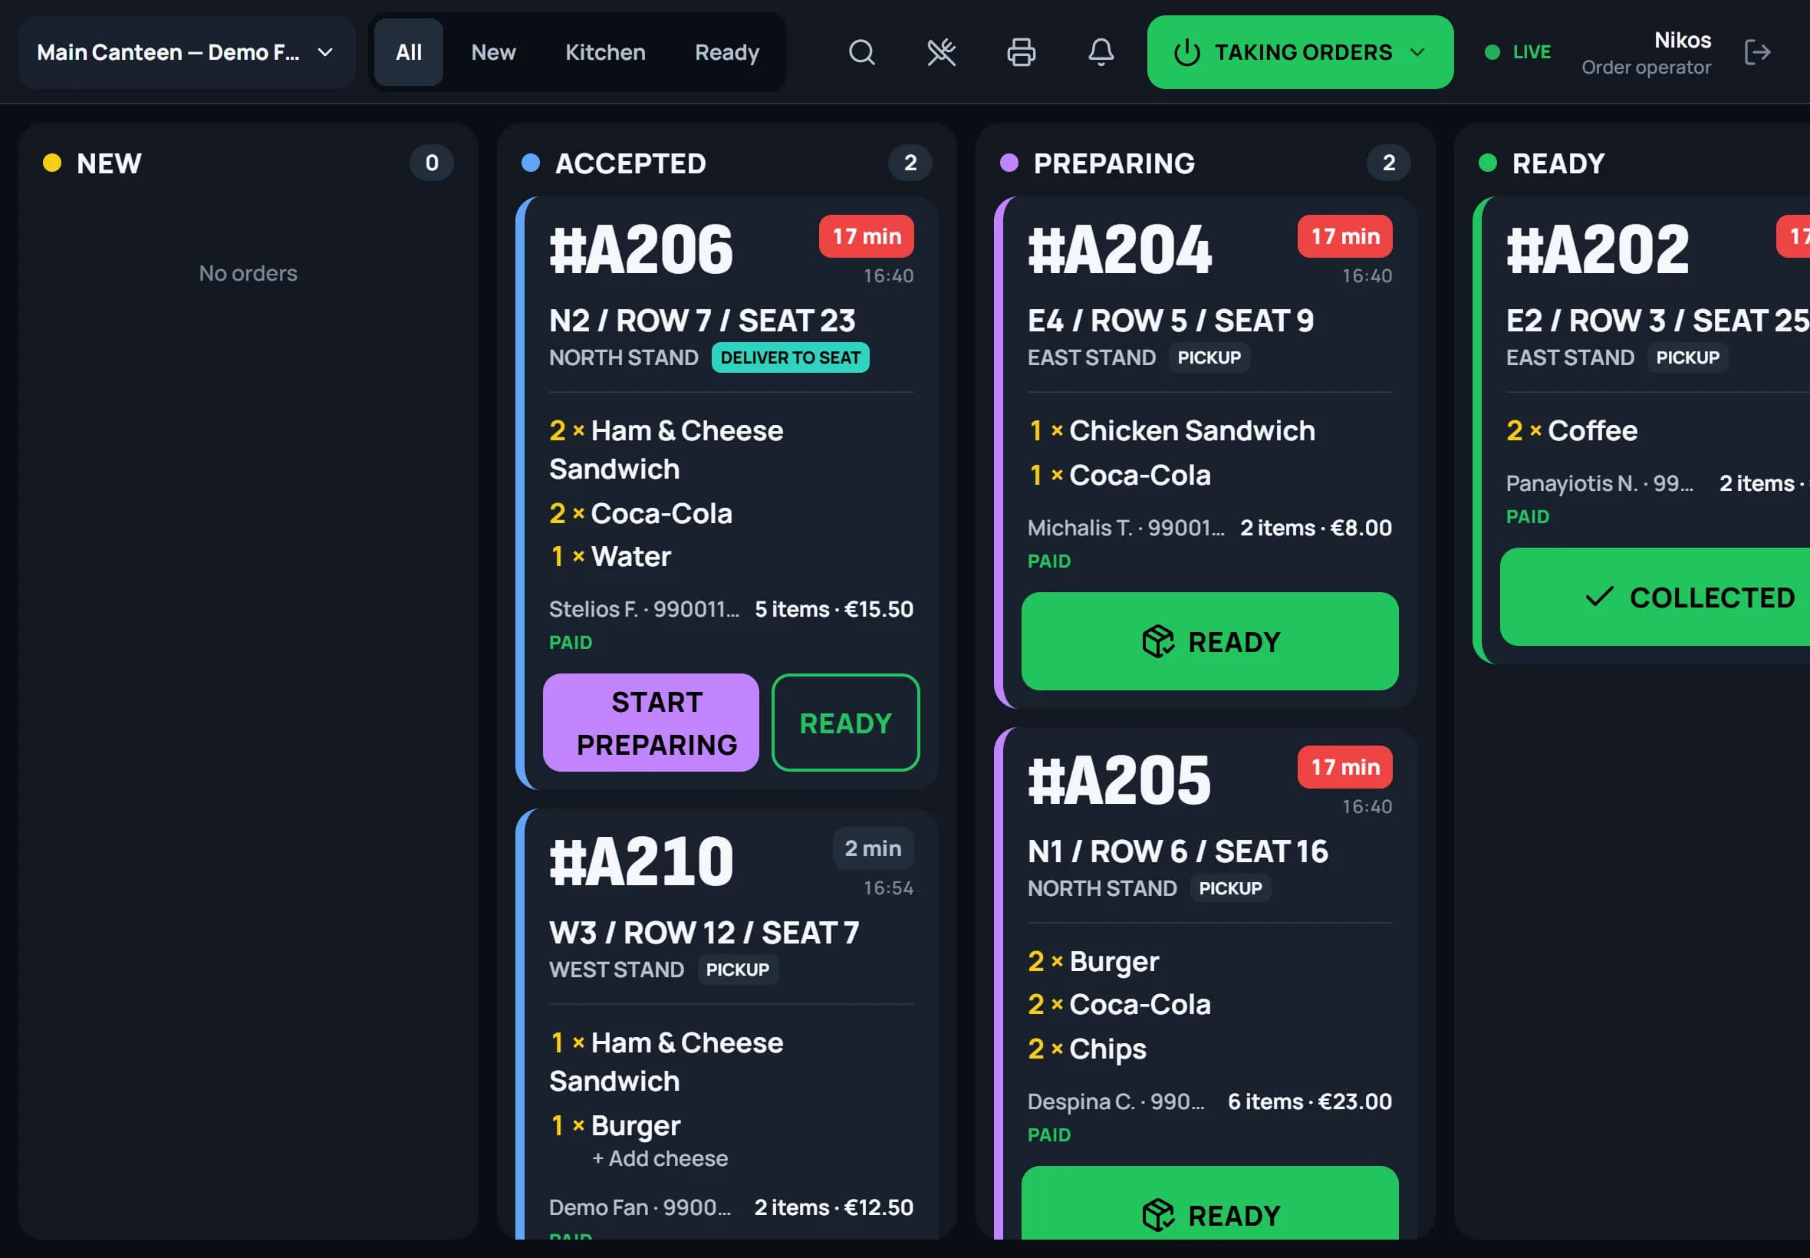Switch to the New tab

[493, 53]
